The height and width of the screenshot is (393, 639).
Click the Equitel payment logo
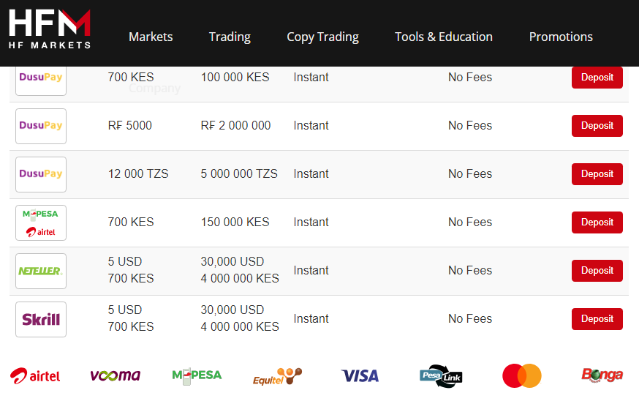pyautogui.click(x=277, y=376)
